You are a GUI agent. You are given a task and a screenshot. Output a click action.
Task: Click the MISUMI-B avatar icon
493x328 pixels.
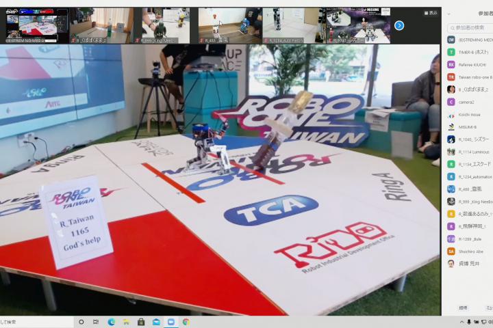(451, 127)
